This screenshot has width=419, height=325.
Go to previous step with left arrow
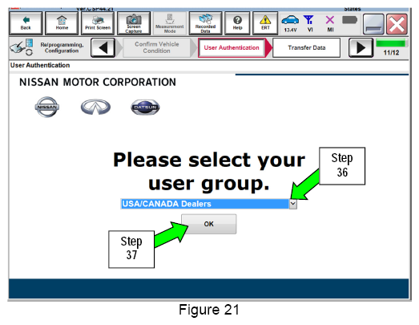coord(103,47)
